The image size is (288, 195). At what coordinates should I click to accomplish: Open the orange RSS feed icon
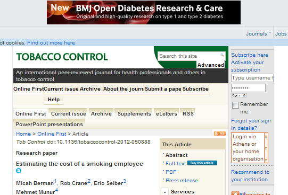point(220,134)
